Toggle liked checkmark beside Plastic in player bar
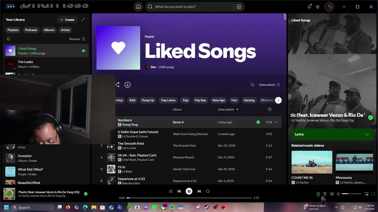This screenshot has width=378, height=212. (x=86, y=194)
